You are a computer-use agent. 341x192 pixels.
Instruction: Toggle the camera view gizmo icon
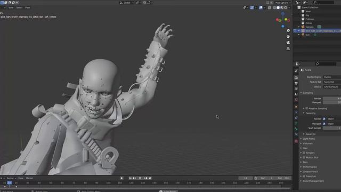tap(288, 43)
